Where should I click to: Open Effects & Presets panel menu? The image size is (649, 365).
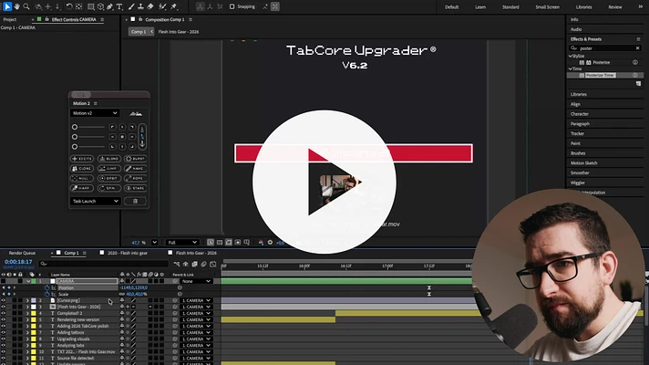[638, 39]
